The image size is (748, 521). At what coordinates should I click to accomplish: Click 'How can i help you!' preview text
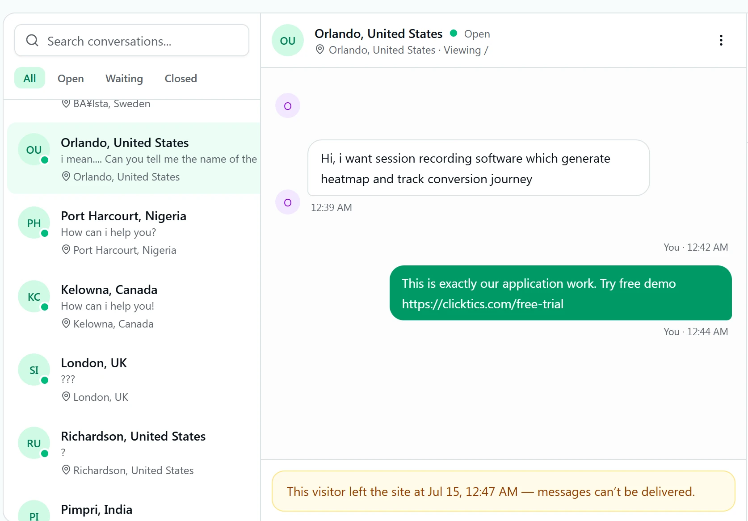[x=108, y=306]
